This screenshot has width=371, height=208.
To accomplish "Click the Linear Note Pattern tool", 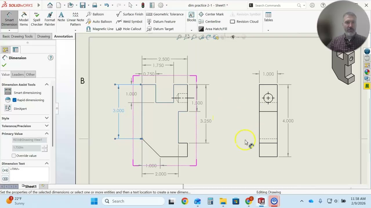I will coord(75,19).
